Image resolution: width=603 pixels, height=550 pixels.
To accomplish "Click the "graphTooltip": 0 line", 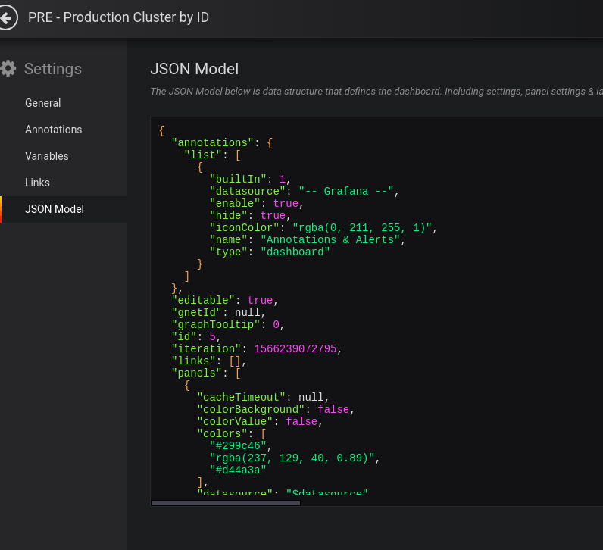I will click(x=228, y=324).
